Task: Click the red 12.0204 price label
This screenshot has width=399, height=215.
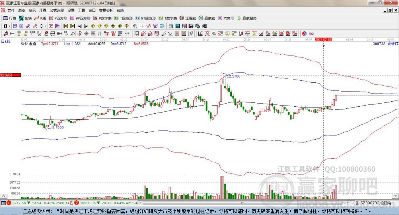Action: (11, 75)
